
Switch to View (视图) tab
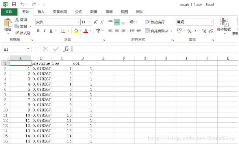pyautogui.click(x=124, y=12)
